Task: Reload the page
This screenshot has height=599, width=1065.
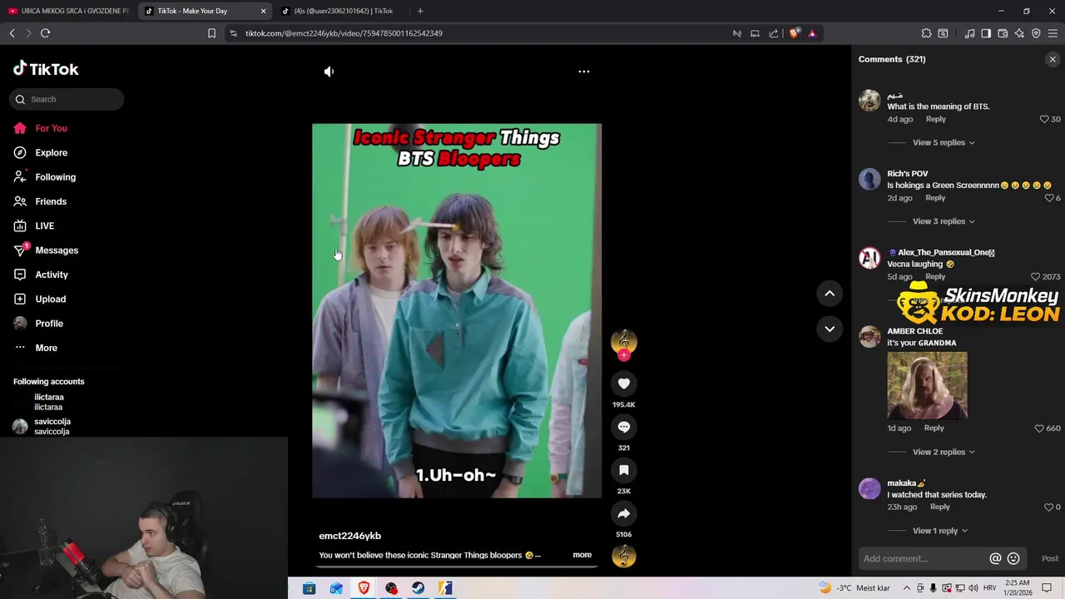Action: (45, 33)
